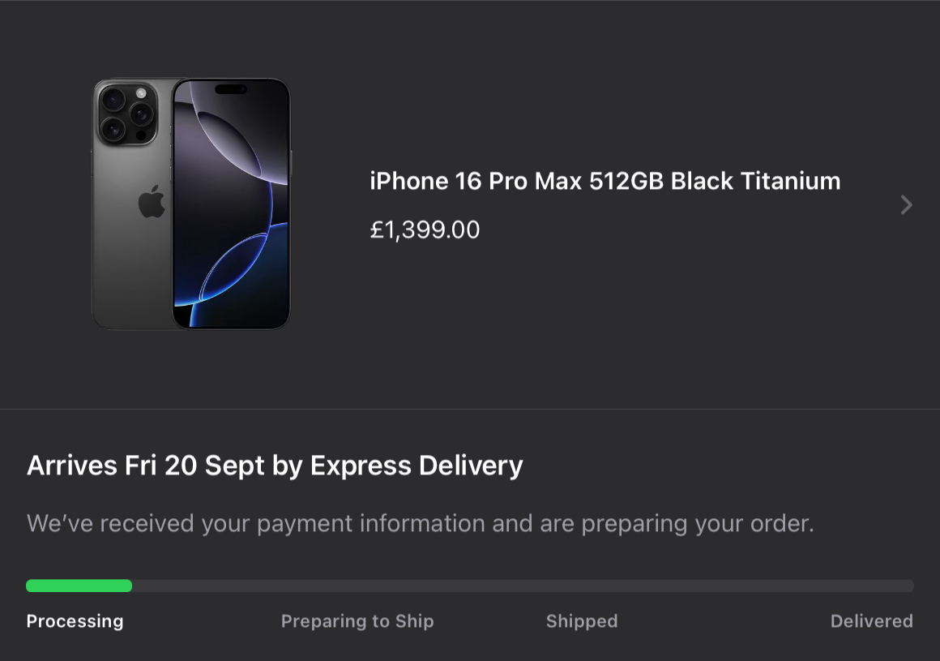
Task: Click the titanium back of the iPhone image
Action: pyautogui.click(x=130, y=260)
